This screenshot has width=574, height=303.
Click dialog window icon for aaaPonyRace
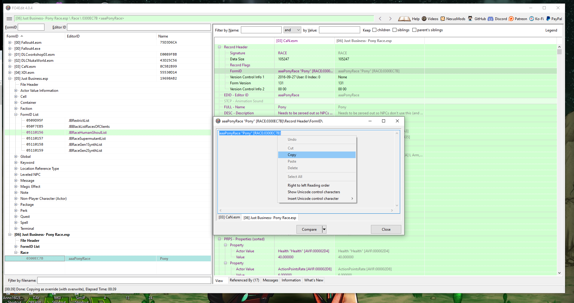[x=218, y=121]
